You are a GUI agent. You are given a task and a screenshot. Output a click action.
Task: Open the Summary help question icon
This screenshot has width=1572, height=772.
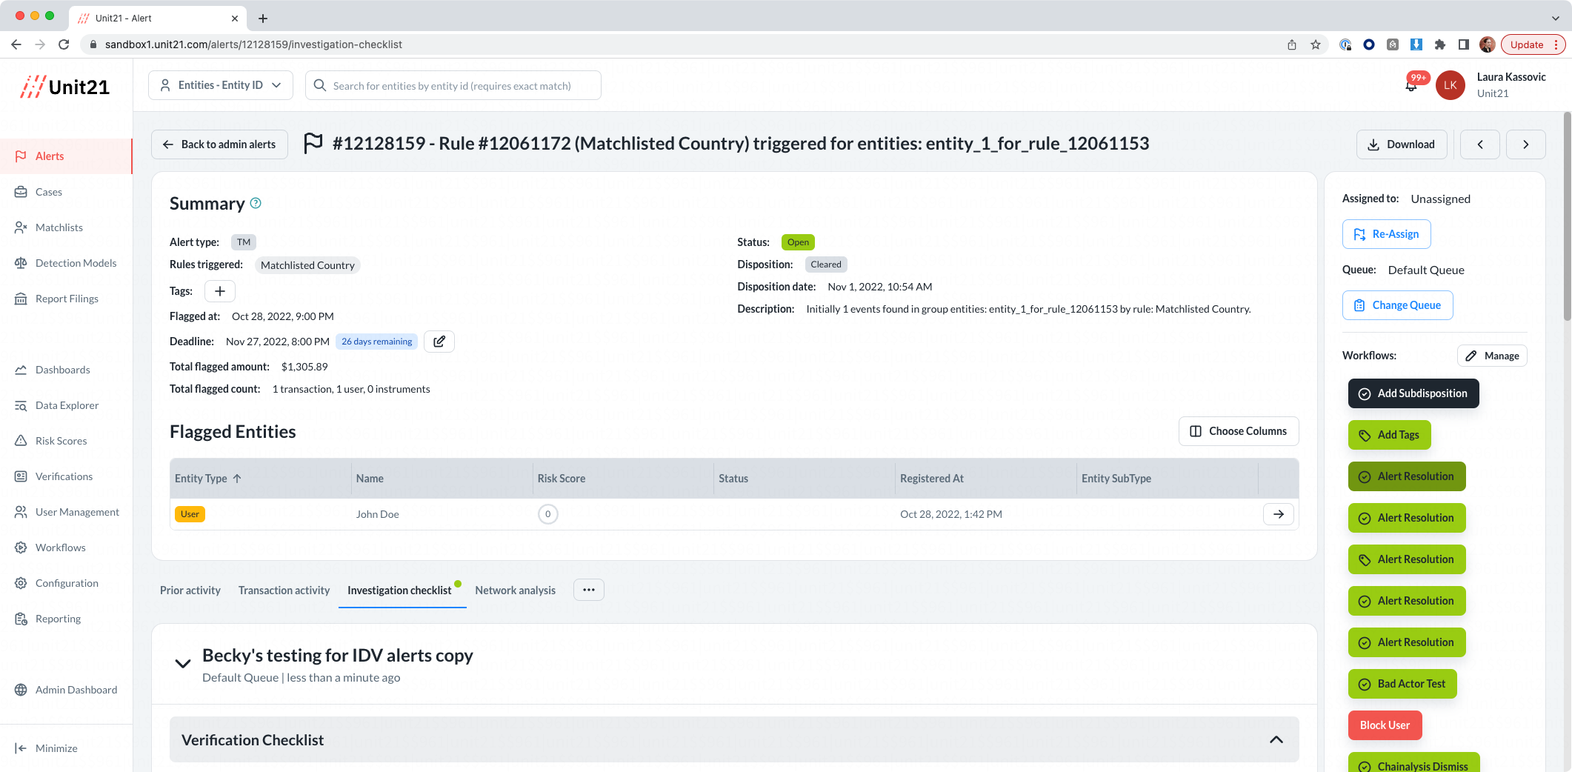click(256, 203)
